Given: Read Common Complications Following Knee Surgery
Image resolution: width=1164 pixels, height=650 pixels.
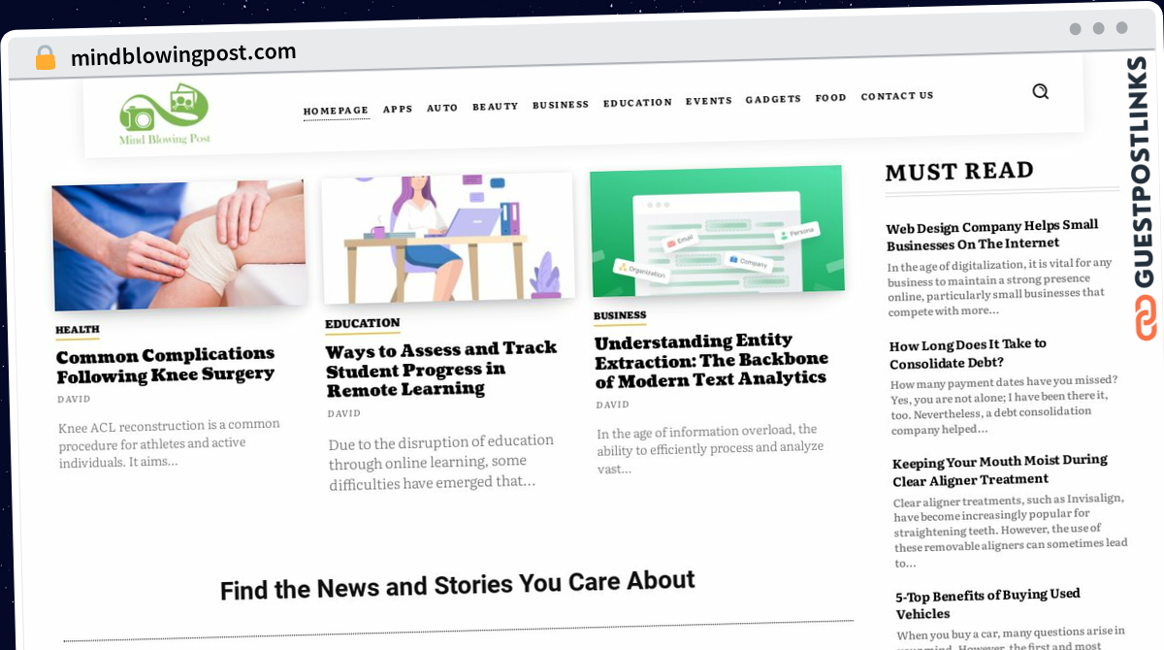Looking at the screenshot, I should click(166, 365).
